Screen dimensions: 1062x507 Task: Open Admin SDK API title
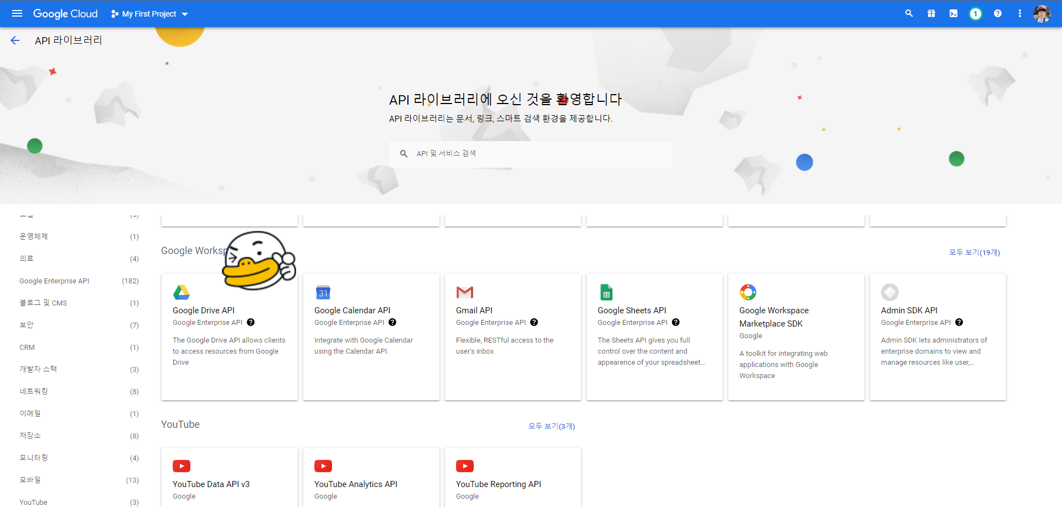[909, 311]
